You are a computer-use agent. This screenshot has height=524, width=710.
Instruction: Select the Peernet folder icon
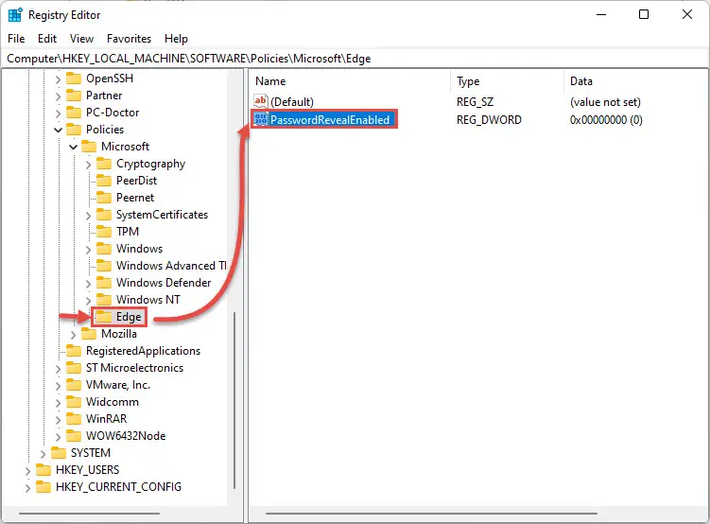pyautogui.click(x=104, y=198)
